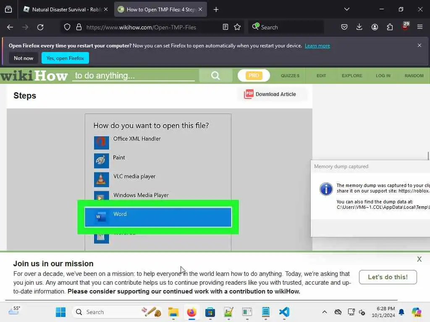Click the wikiHow magnifier search button
The image size is (430, 322).
coord(215,75)
